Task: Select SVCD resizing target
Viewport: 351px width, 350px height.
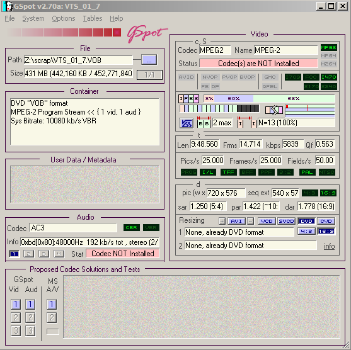Action: click(287, 221)
